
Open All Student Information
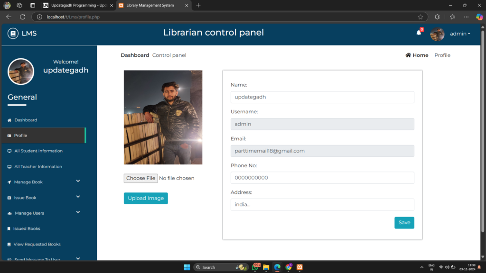pos(38,151)
